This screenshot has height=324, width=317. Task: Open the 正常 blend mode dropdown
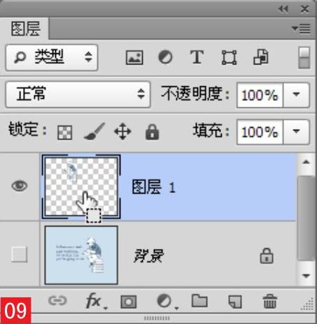78,95
